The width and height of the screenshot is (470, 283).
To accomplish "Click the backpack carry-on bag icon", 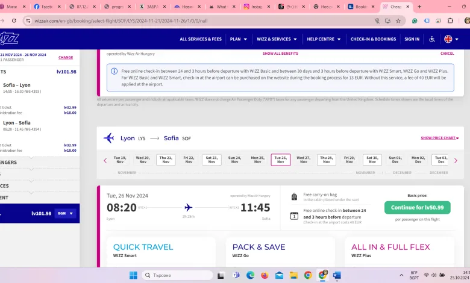I will [294, 196].
